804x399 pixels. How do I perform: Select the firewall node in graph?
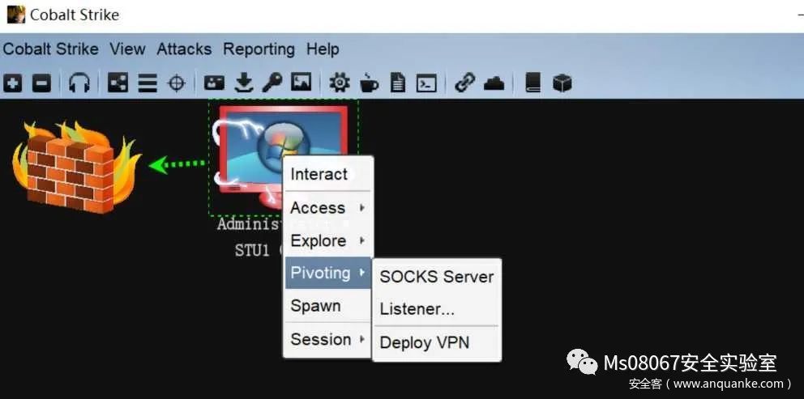76,167
